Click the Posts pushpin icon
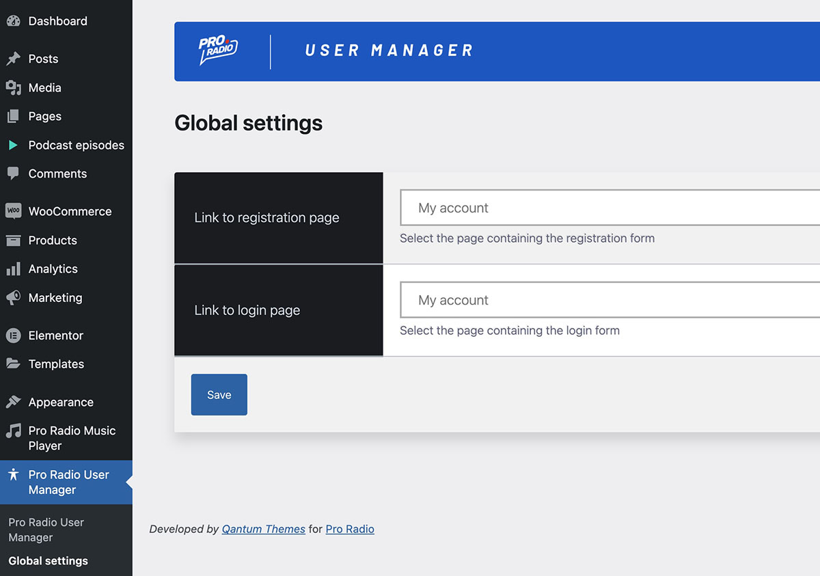 (13, 59)
